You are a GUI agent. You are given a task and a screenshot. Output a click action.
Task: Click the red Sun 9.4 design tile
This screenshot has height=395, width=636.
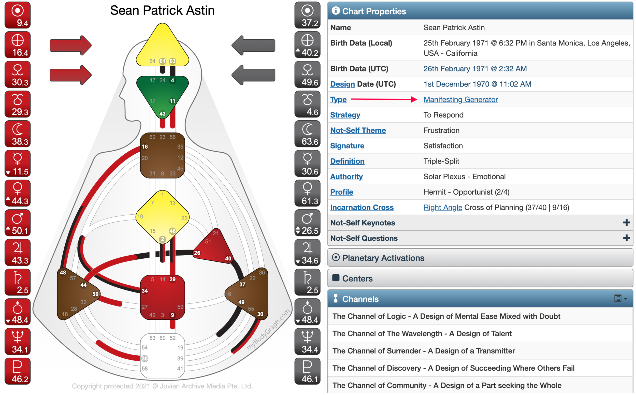tap(18, 15)
